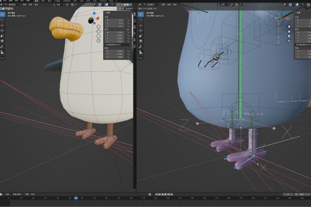
Task: Select the Annotate tool in right viewport
Action: 141,47
